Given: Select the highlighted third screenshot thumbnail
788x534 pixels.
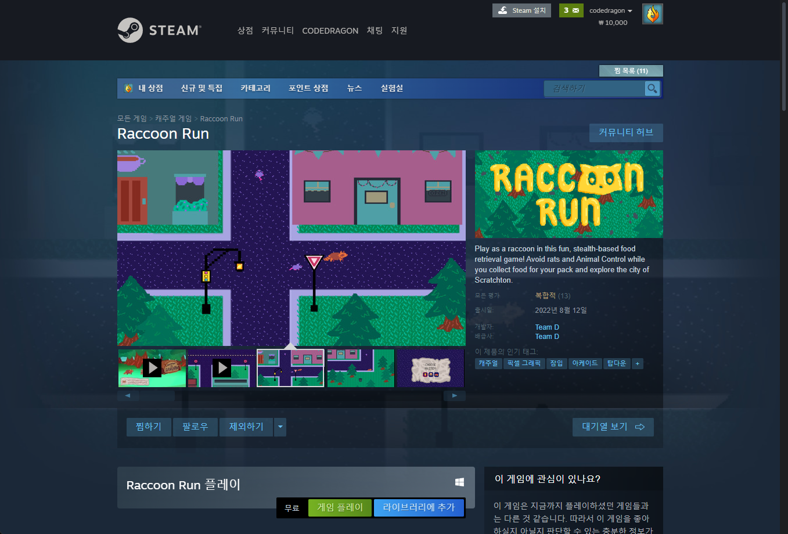Looking at the screenshot, I should [x=290, y=368].
